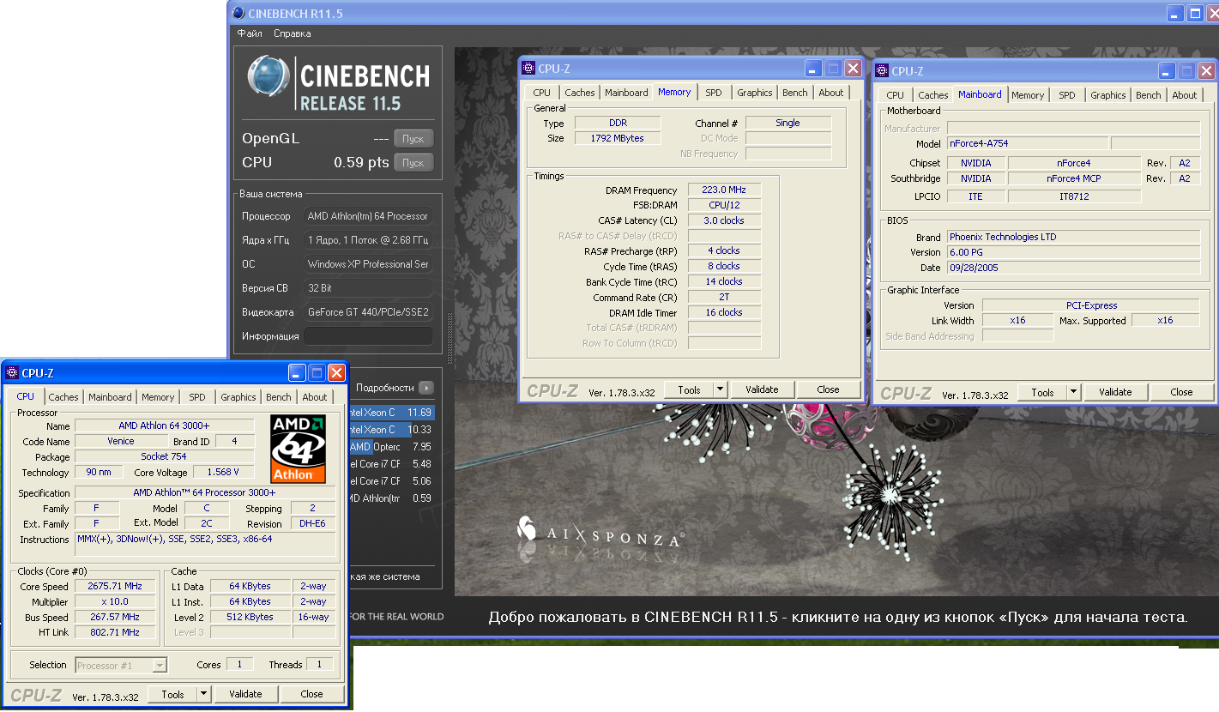Open About tab in Memory window
The height and width of the screenshot is (712, 1219).
point(831,93)
